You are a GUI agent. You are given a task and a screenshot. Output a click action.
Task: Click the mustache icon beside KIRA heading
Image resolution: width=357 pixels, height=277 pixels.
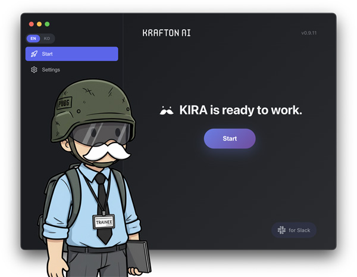(167, 111)
